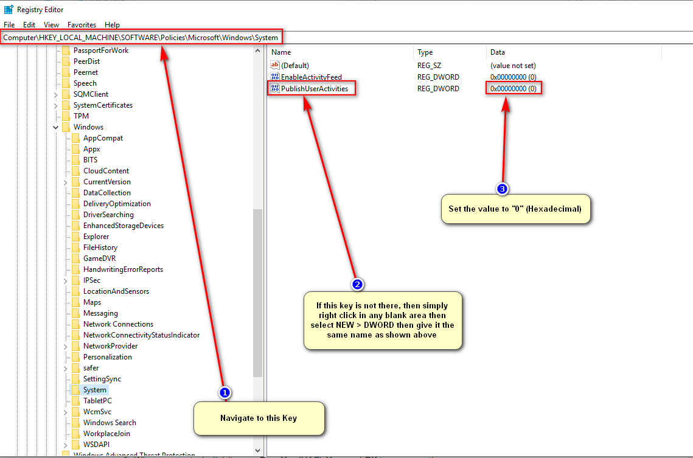Click the TPM folder icon
The width and height of the screenshot is (693, 458).
tap(66, 116)
